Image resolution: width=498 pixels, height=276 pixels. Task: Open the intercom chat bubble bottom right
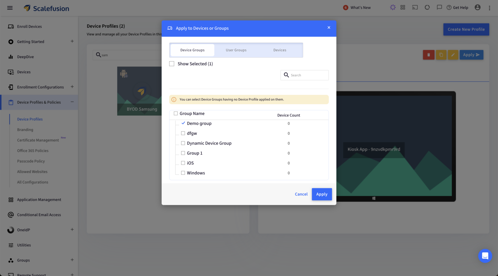pos(485,256)
